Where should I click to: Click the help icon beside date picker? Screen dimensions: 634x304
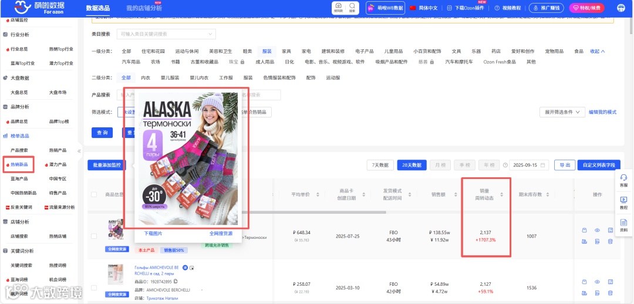tap(505, 165)
